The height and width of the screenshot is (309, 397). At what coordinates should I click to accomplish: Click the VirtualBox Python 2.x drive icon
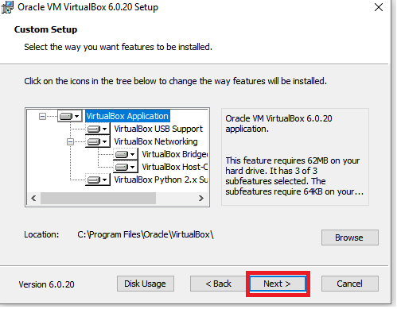94,180
